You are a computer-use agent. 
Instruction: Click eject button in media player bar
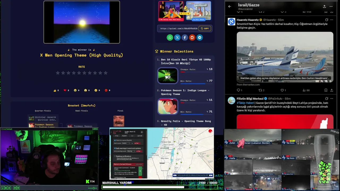click(9, 188)
